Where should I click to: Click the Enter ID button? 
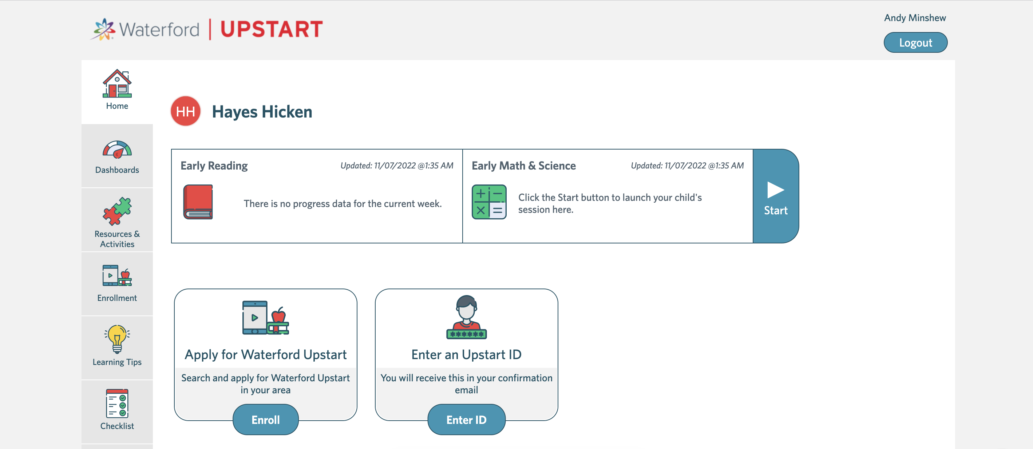click(466, 419)
